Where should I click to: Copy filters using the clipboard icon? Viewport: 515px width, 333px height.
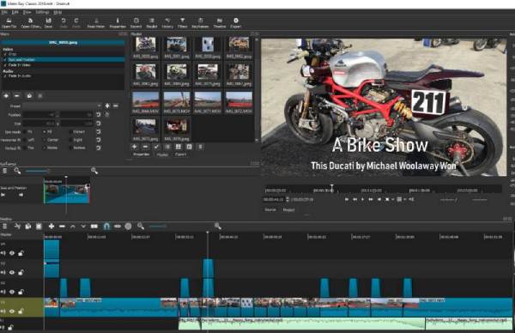pyautogui.click(x=29, y=96)
